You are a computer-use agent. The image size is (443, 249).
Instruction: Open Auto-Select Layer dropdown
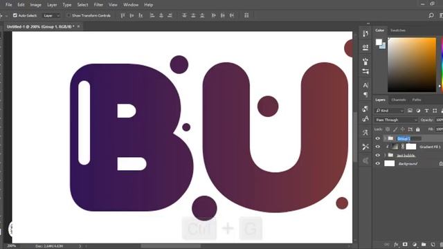(51, 15)
